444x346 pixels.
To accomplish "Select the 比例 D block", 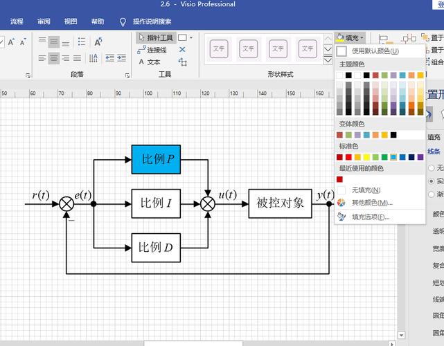I will point(156,248).
